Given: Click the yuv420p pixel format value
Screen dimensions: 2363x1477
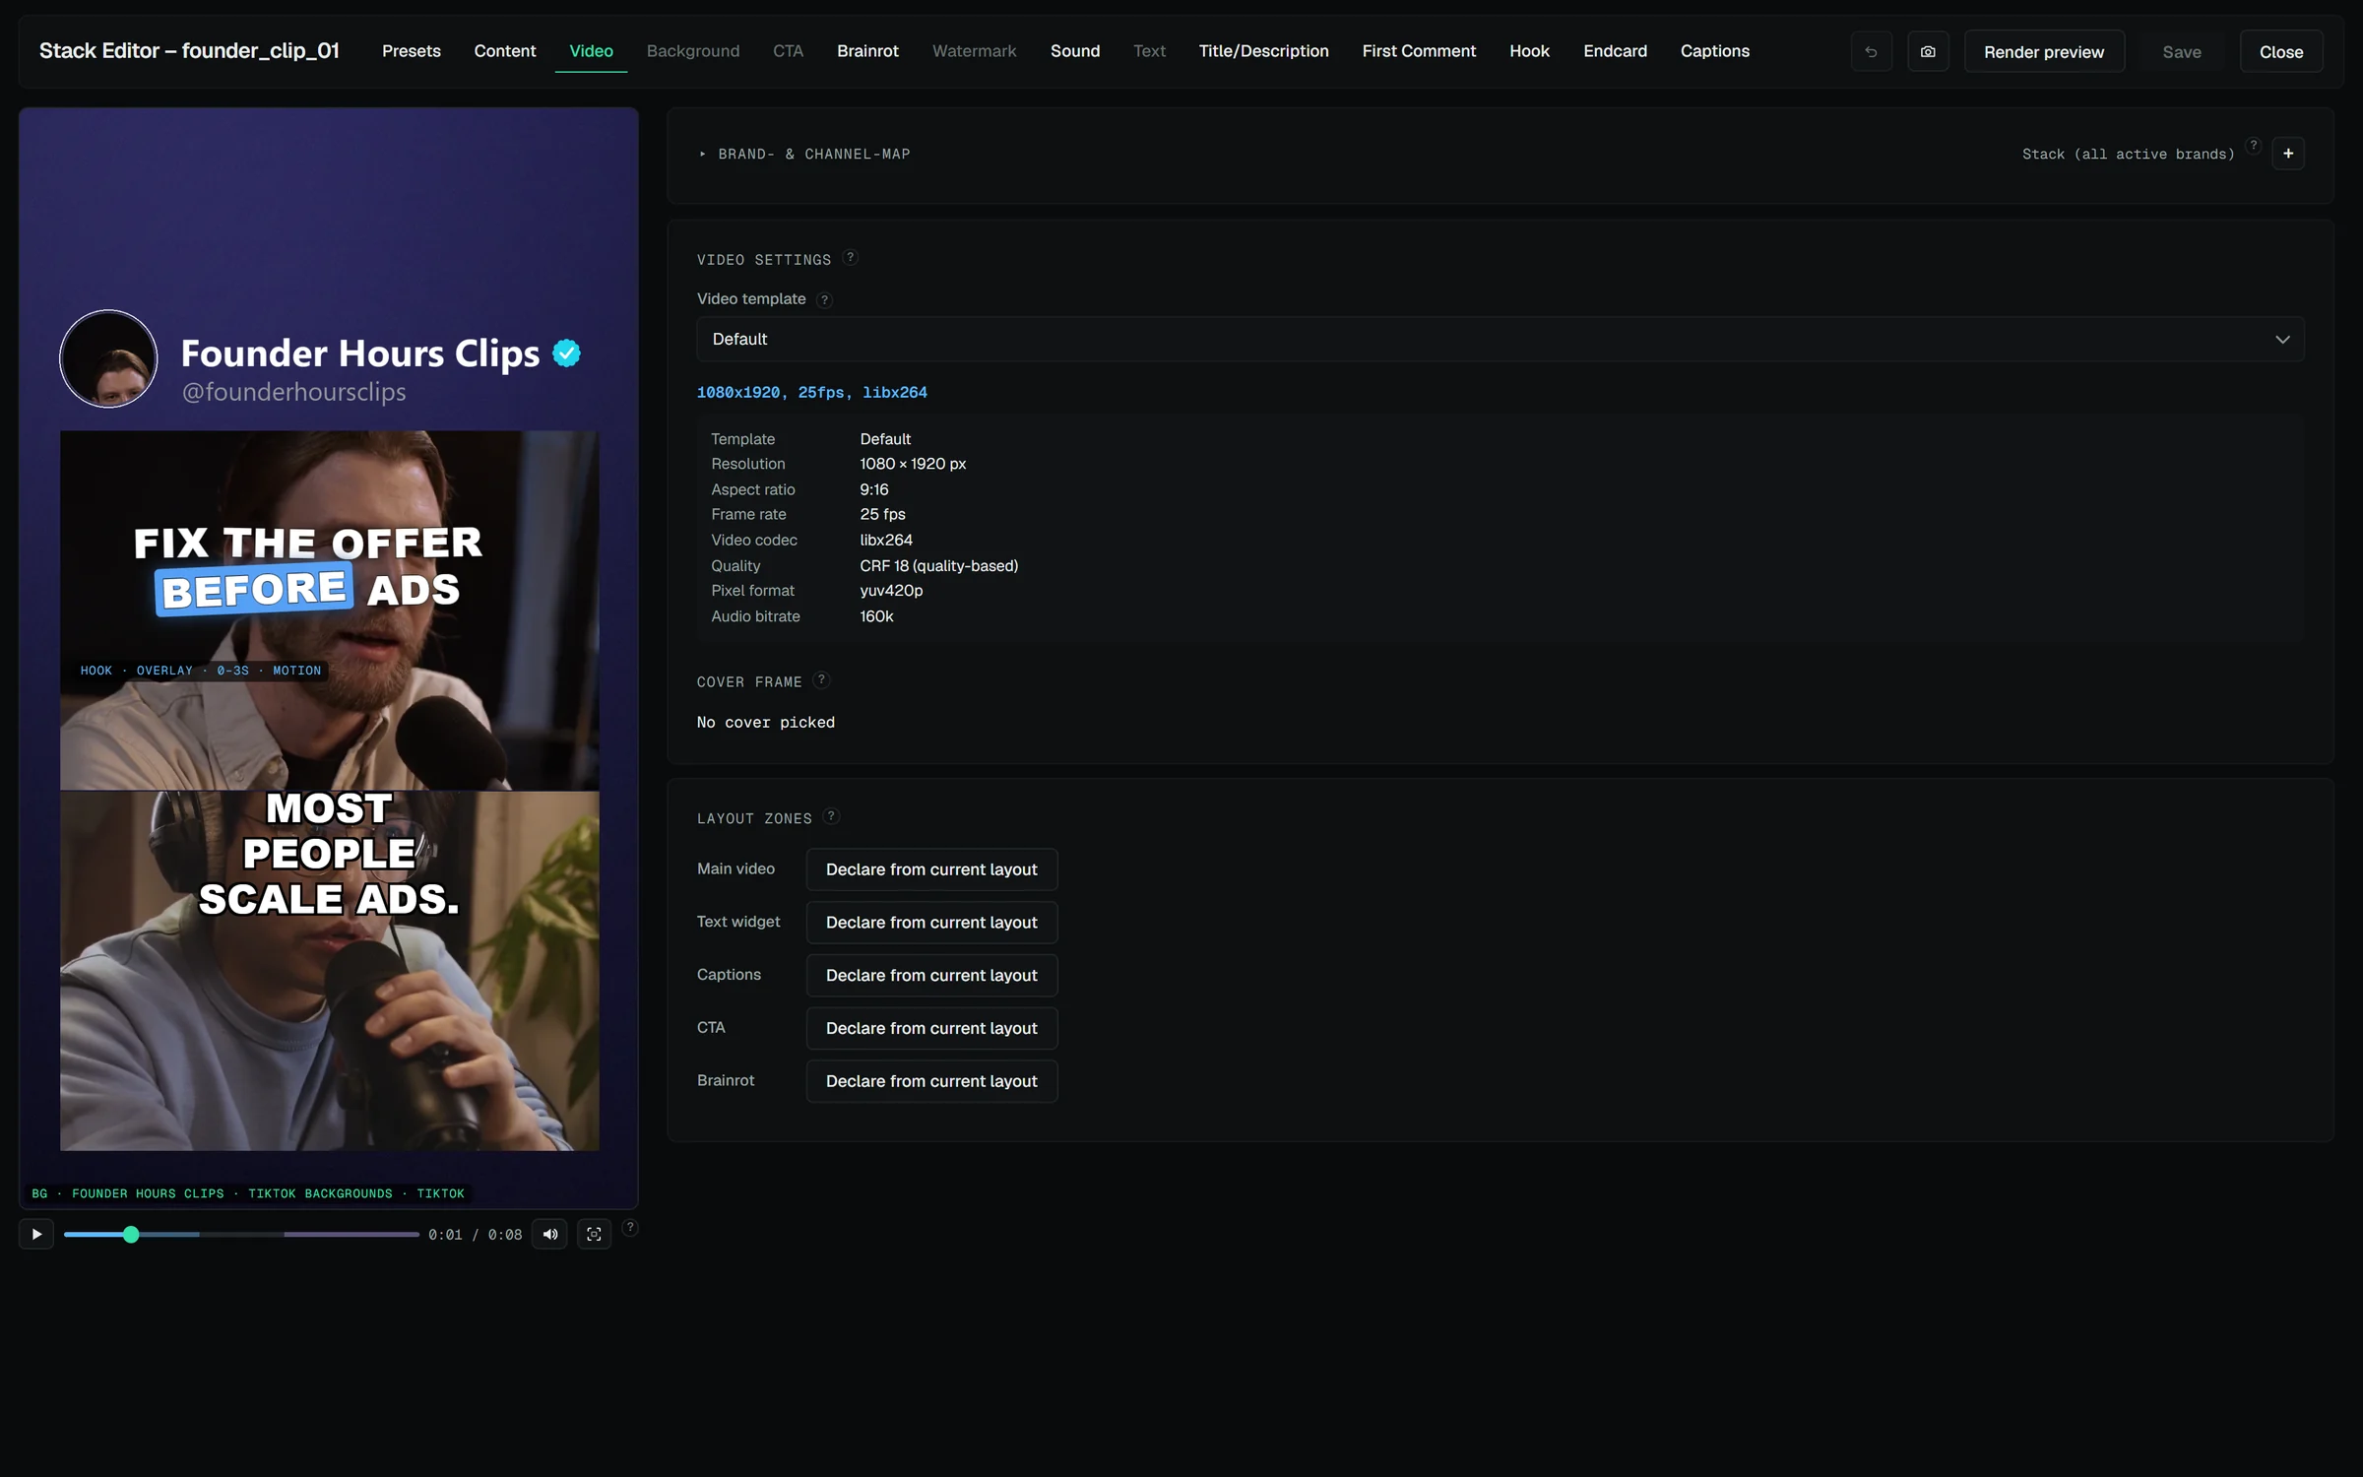Looking at the screenshot, I should click(891, 591).
